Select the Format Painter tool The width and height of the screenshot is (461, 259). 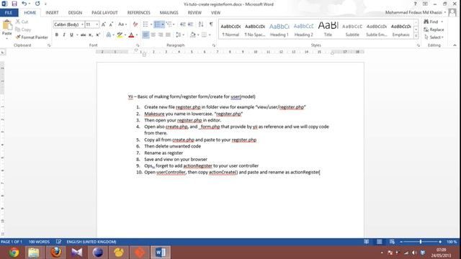pyautogui.click(x=32, y=37)
